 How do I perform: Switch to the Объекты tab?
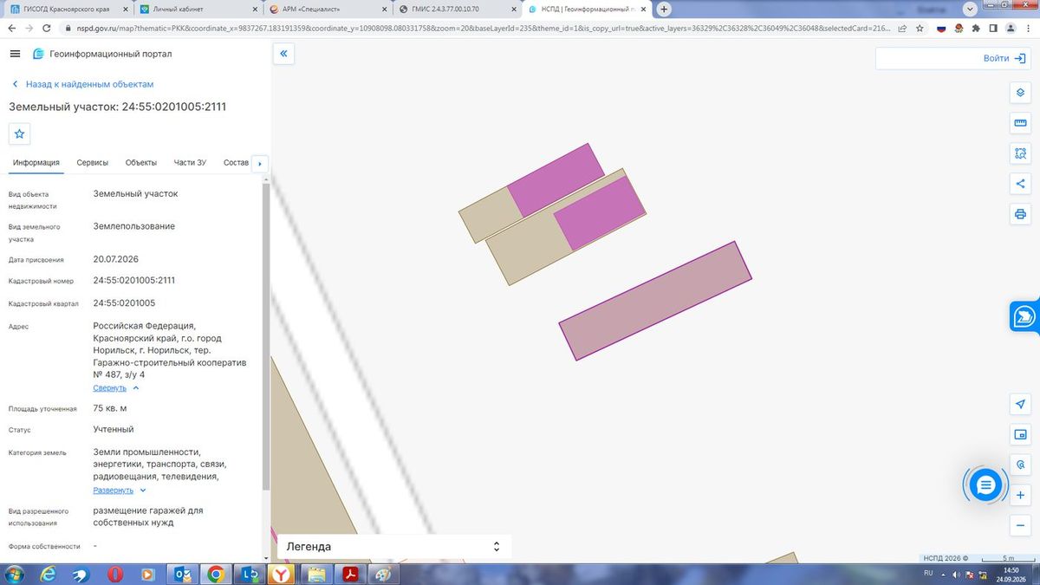141,163
